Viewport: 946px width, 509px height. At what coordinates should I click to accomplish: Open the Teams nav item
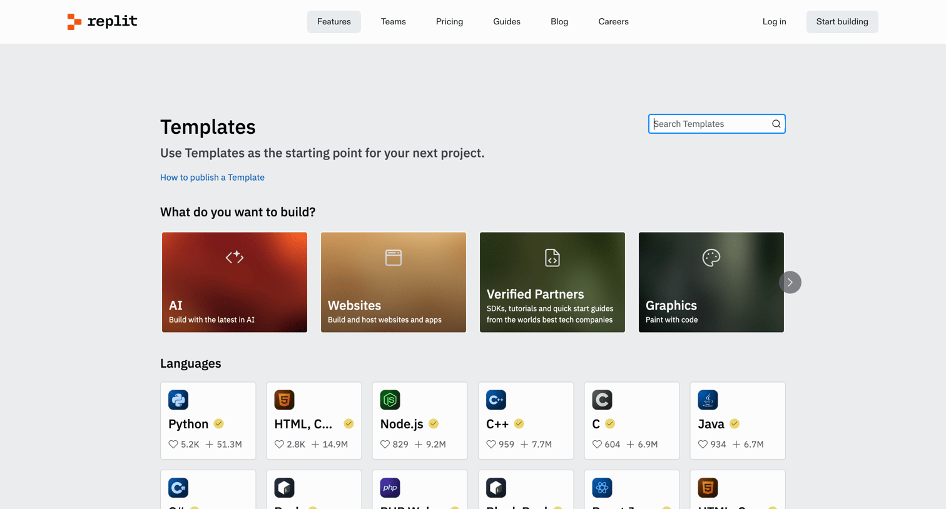[x=394, y=22]
